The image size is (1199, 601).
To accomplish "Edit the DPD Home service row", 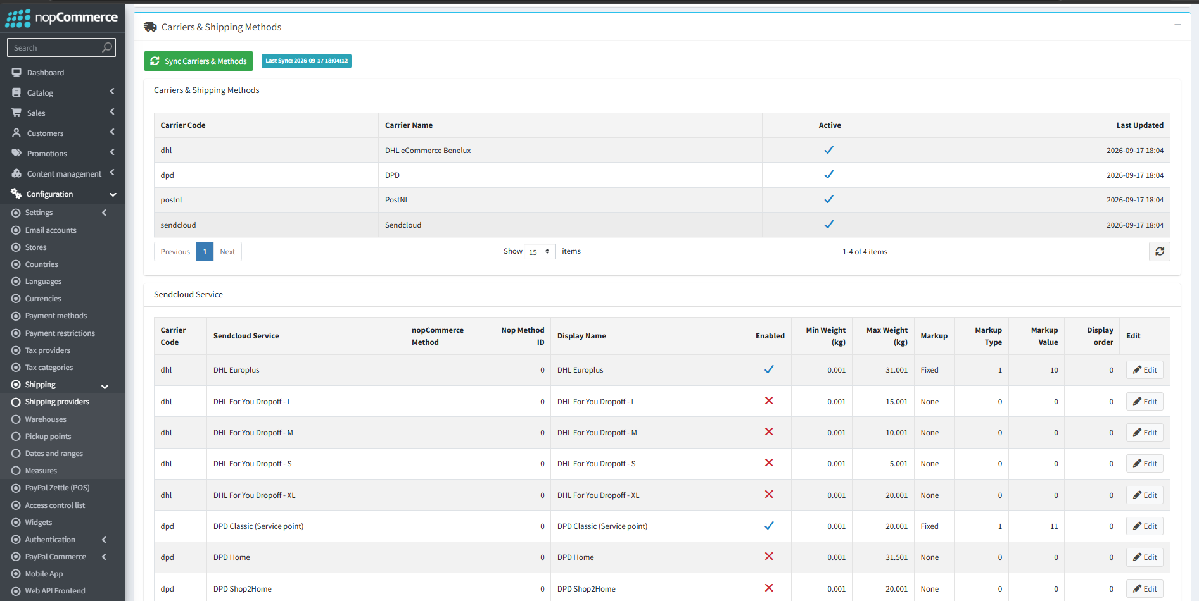I will coord(1145,557).
